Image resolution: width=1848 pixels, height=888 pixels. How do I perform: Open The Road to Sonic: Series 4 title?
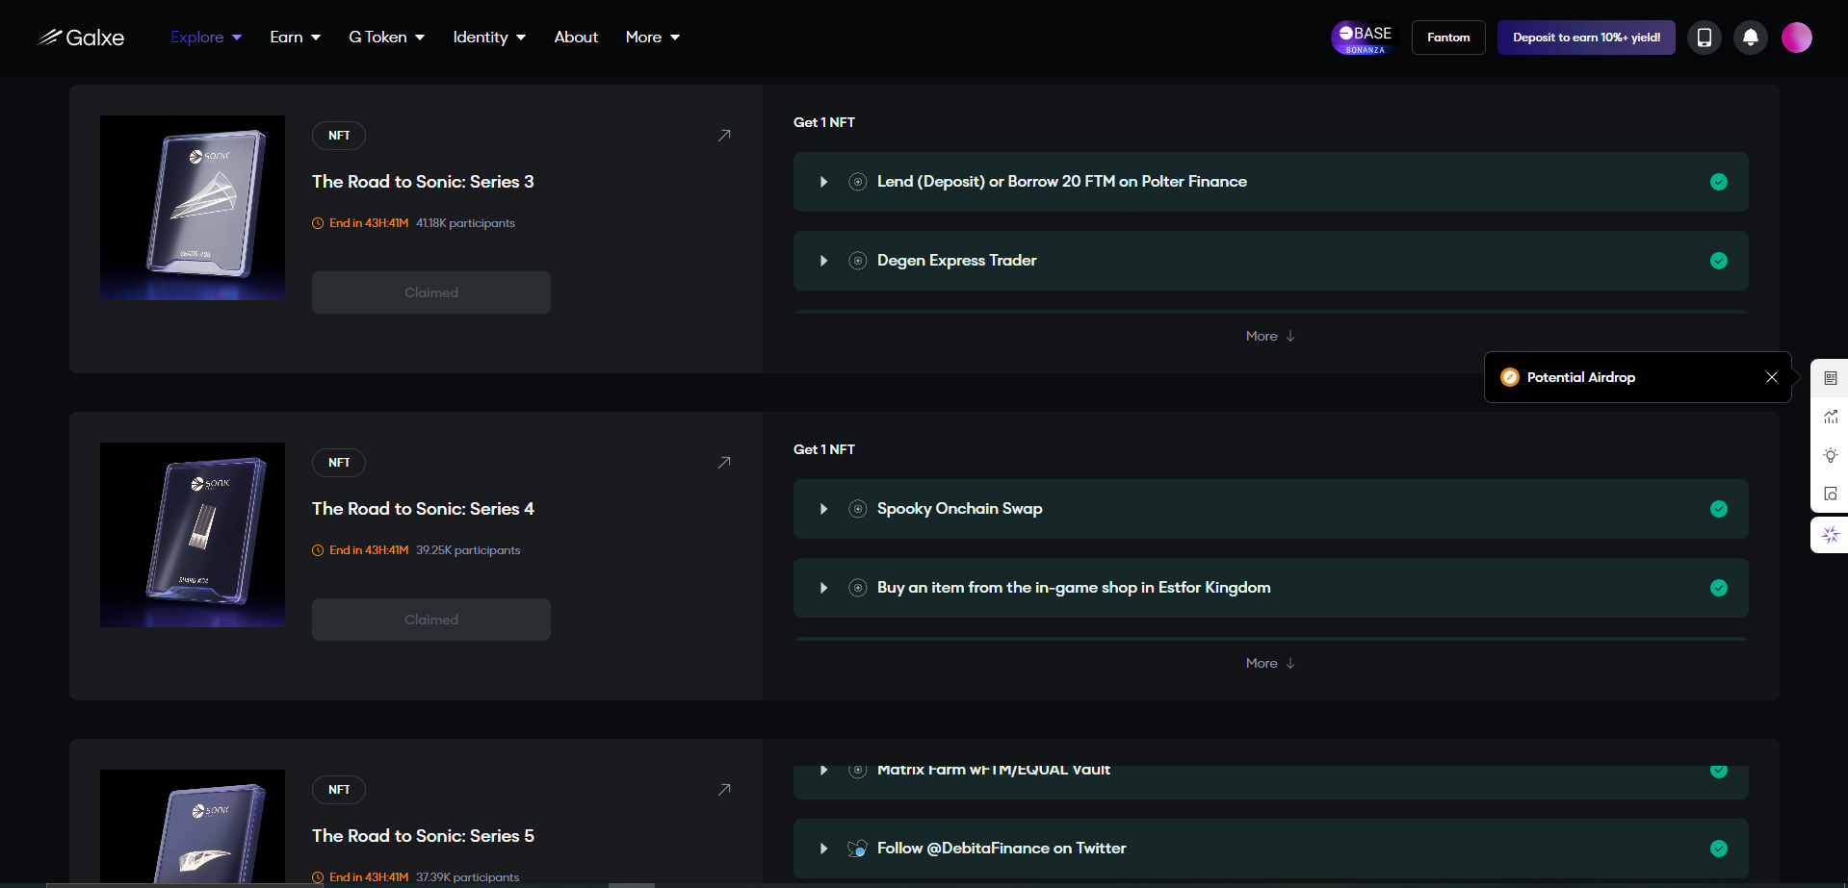coord(423,509)
